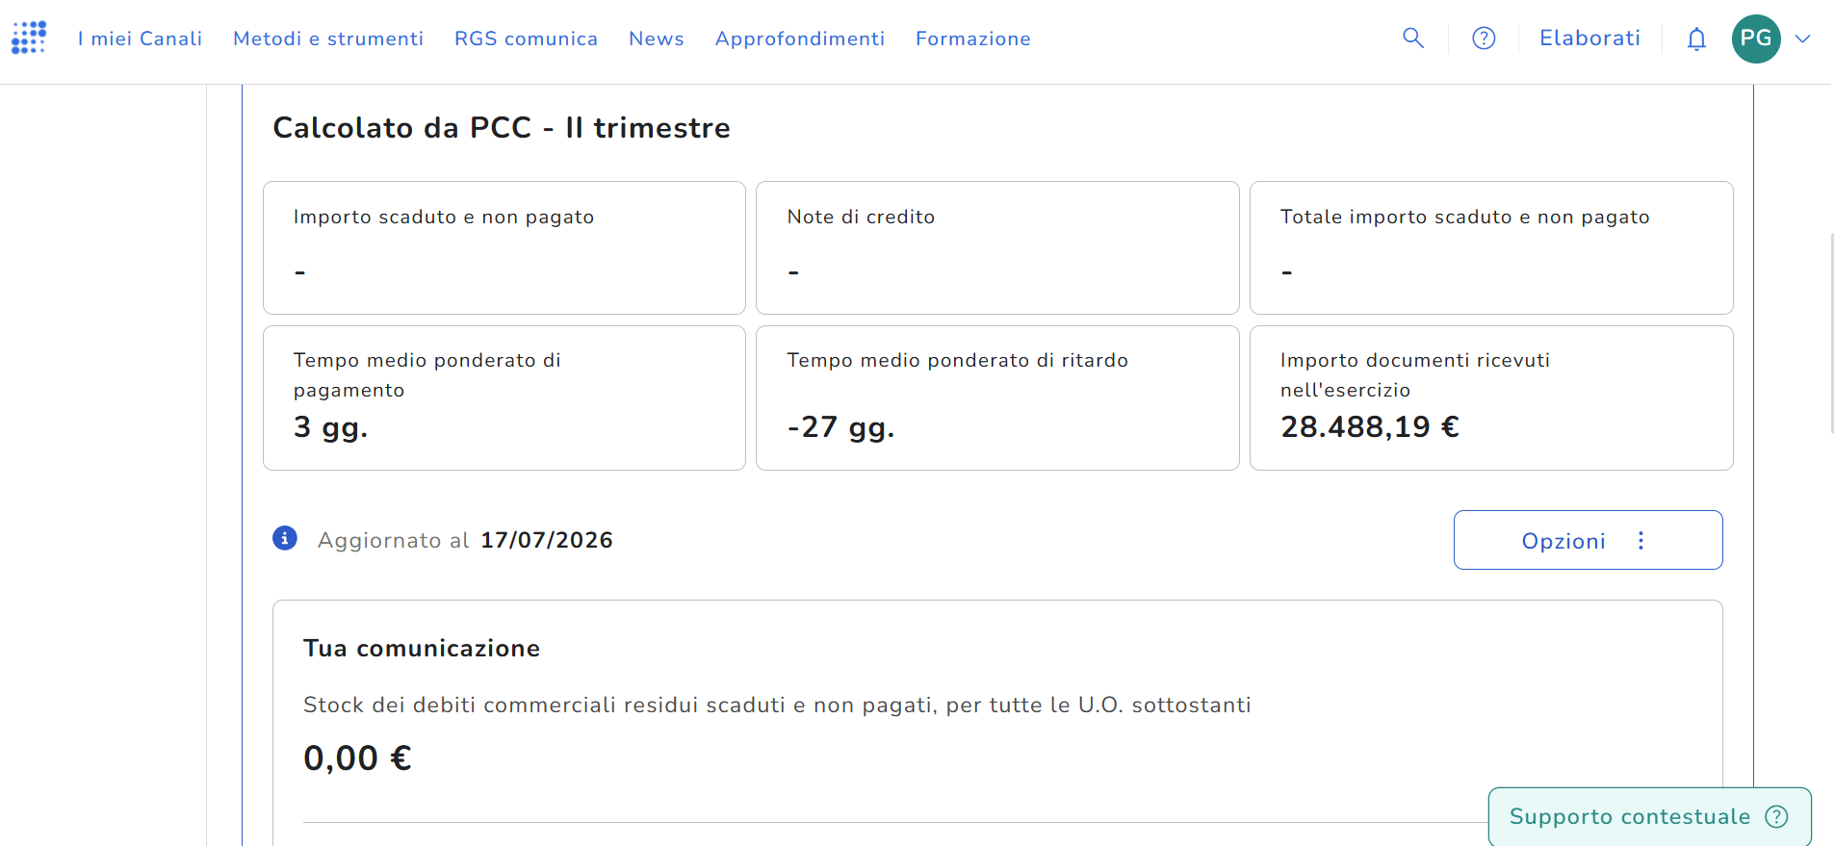The width and height of the screenshot is (1834, 846).
Task: Select the Tempo medio ponderato di ritardo card
Action: click(997, 397)
